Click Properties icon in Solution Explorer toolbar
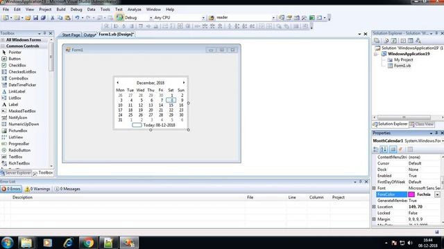 coord(377,41)
